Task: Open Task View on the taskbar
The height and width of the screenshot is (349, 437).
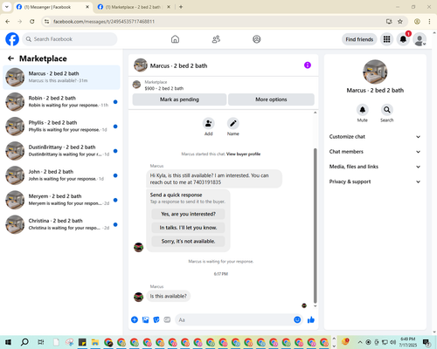Action: coord(41,342)
